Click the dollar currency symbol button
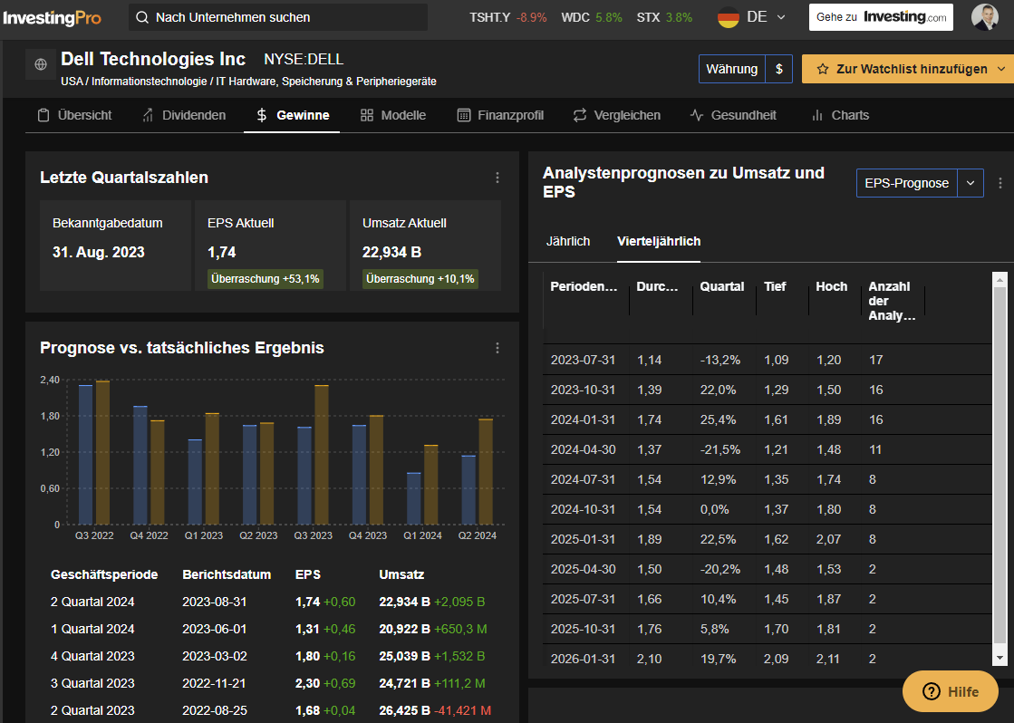The height and width of the screenshot is (723, 1014). coord(779,69)
